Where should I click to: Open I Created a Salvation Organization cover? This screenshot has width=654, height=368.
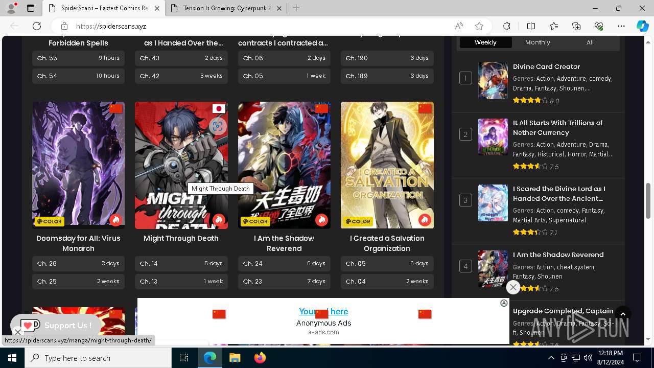point(387,165)
